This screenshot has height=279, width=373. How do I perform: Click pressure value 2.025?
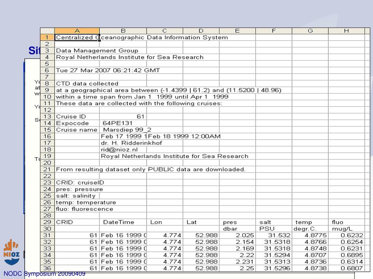(245, 235)
